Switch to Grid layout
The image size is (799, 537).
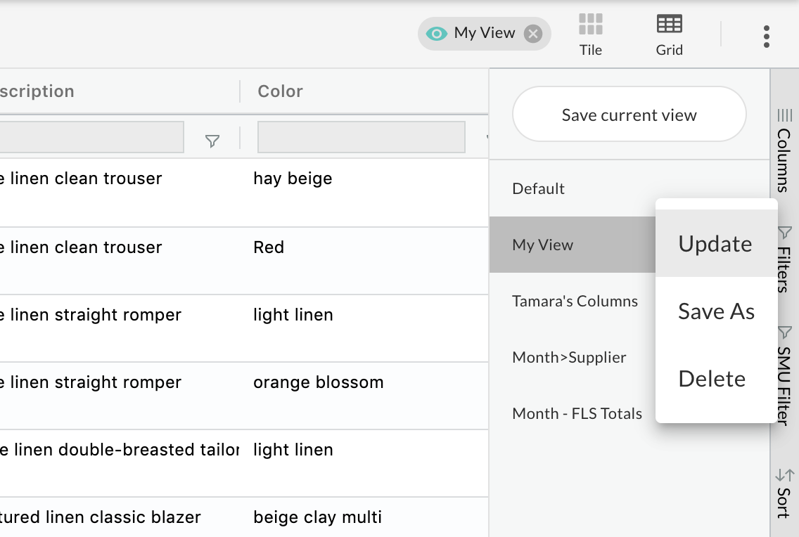[x=669, y=34]
